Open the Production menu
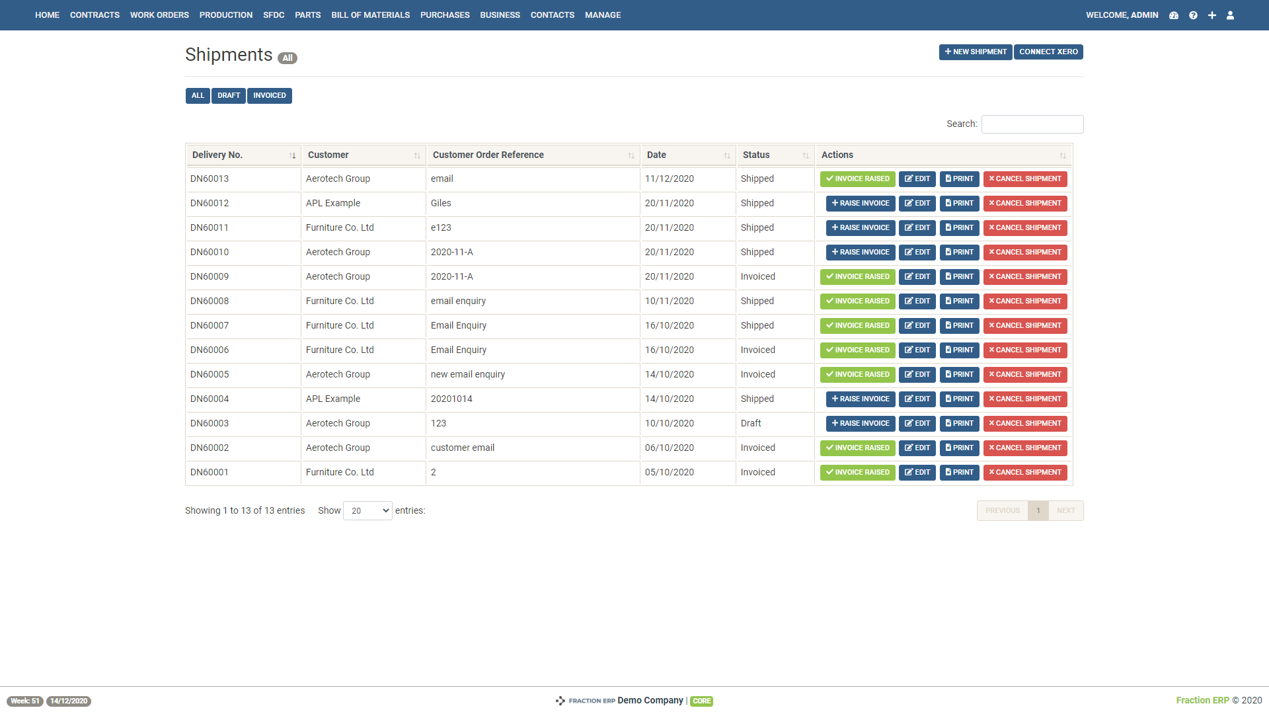Screen dimensions: 1269x714 226,15
